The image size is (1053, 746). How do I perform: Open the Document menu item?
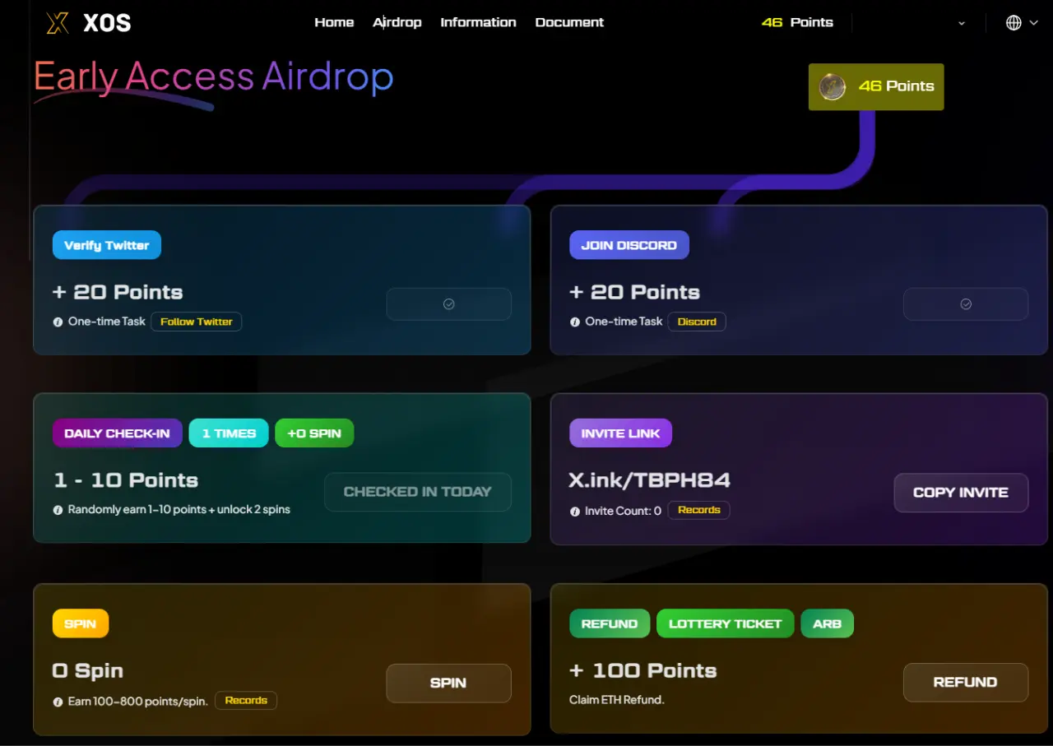click(569, 22)
